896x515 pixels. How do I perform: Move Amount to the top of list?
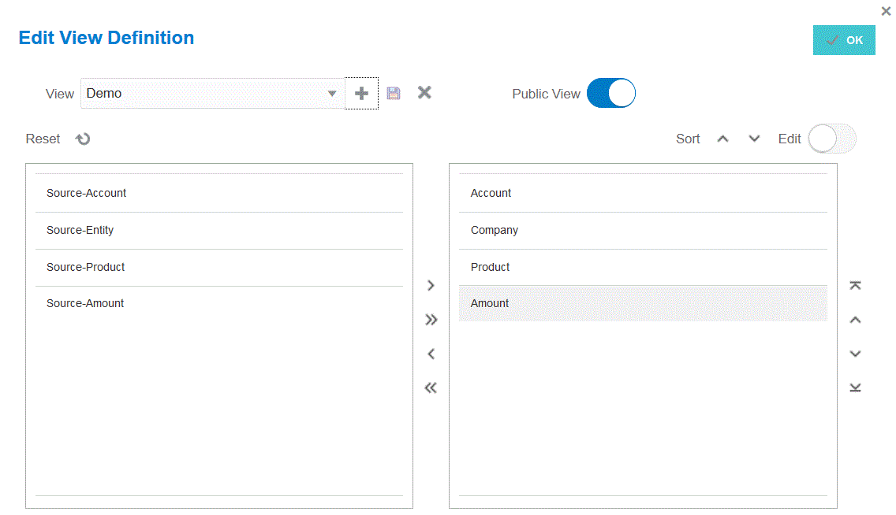[x=855, y=286]
